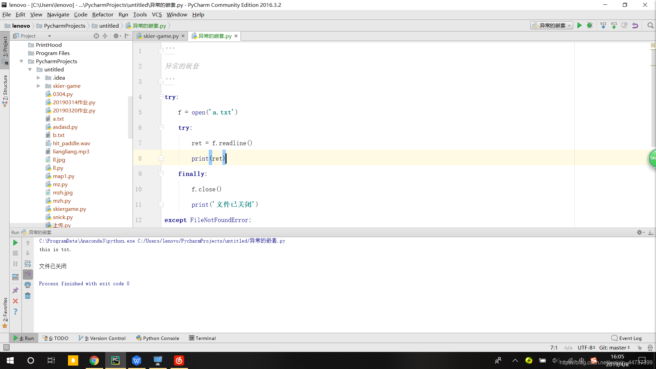Viewport: 656px width, 369px height.
Task: Clear all console output with trash icon
Action: pyautogui.click(x=28, y=296)
